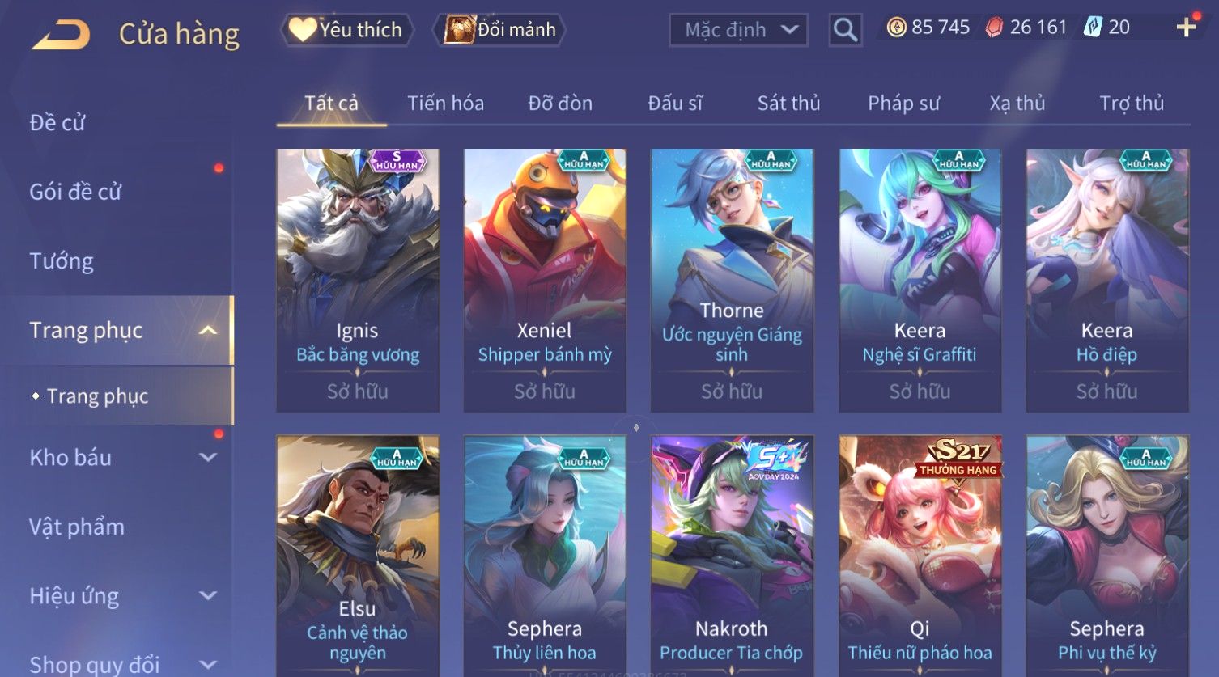The image size is (1219, 677).
Task: Open the Tướng sidebar menu item
Action: [x=62, y=261]
